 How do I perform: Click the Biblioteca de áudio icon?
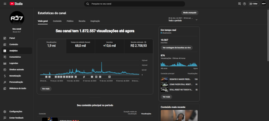tap(5, 88)
